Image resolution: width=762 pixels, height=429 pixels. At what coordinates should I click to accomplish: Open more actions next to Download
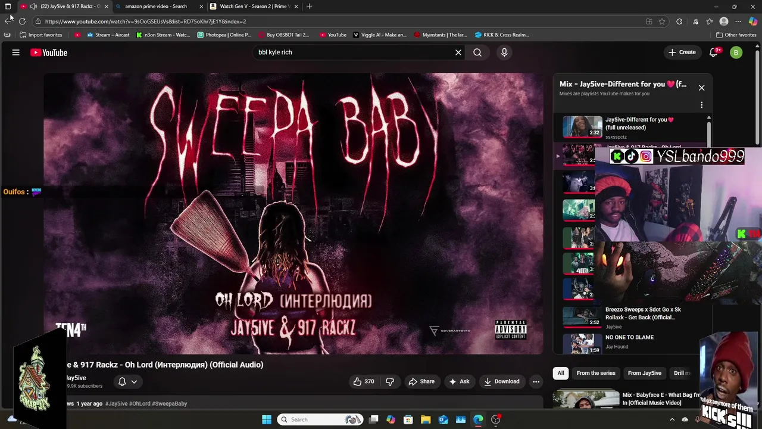click(536, 381)
